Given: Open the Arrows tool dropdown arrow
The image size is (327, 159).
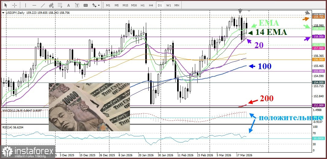Looking at the screenshot, I should [x=99, y=6].
